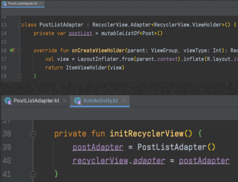The image size is (238, 182).
Task: Click the Kotlin file icon on top PostListAdapter.kt tab
Action: (5, 4)
